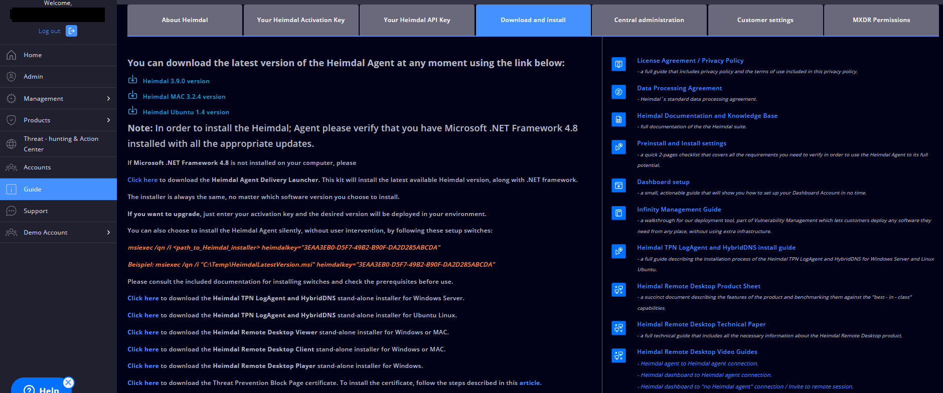Click the Documentation and Knowledge Base icon
The image size is (943, 393).
click(x=618, y=119)
